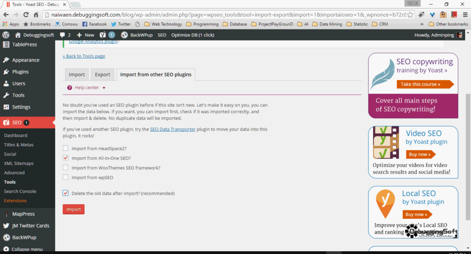Click New in the admin bar
471x254 pixels.
(86, 35)
